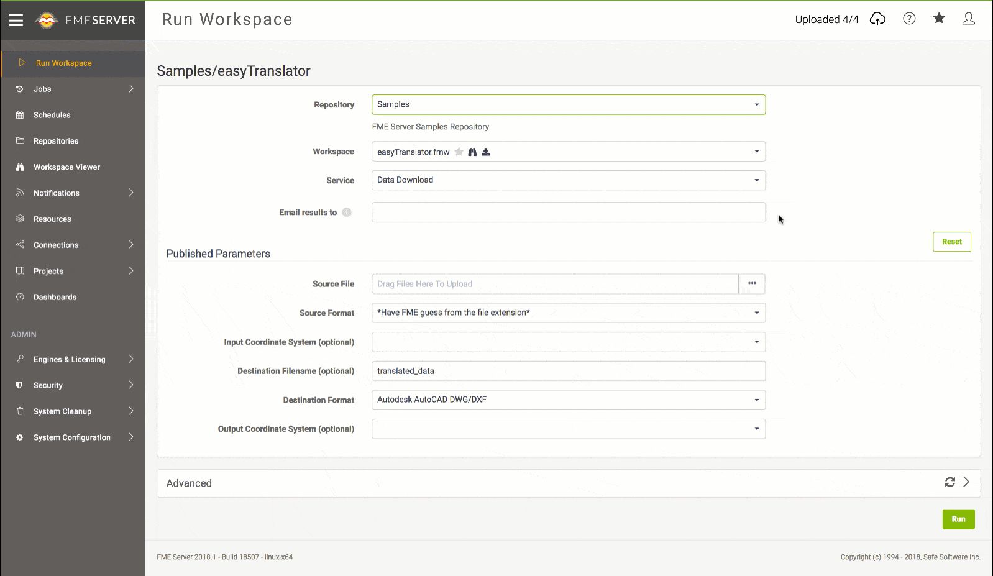Open favorites star icon in header

(939, 18)
